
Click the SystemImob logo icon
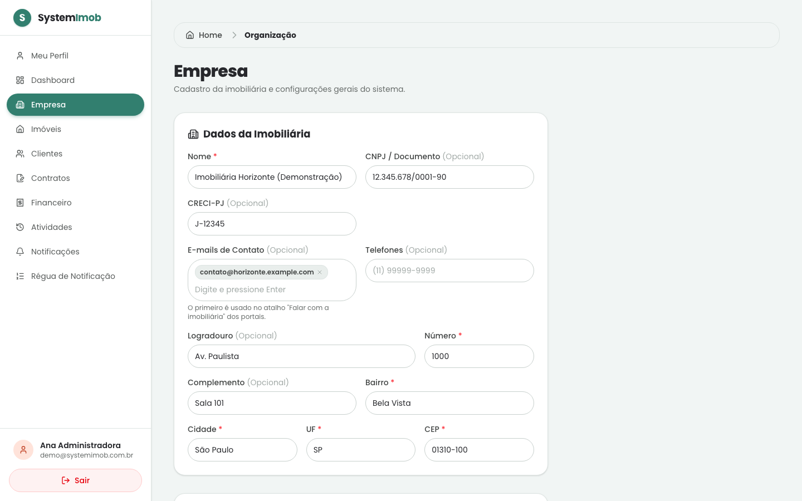(x=22, y=18)
